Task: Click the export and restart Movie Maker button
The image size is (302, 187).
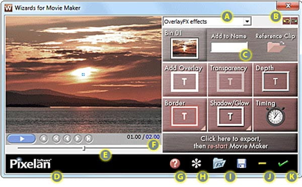Action: coord(230,143)
